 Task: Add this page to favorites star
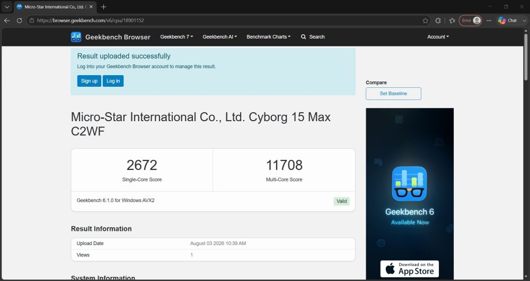[425, 21]
